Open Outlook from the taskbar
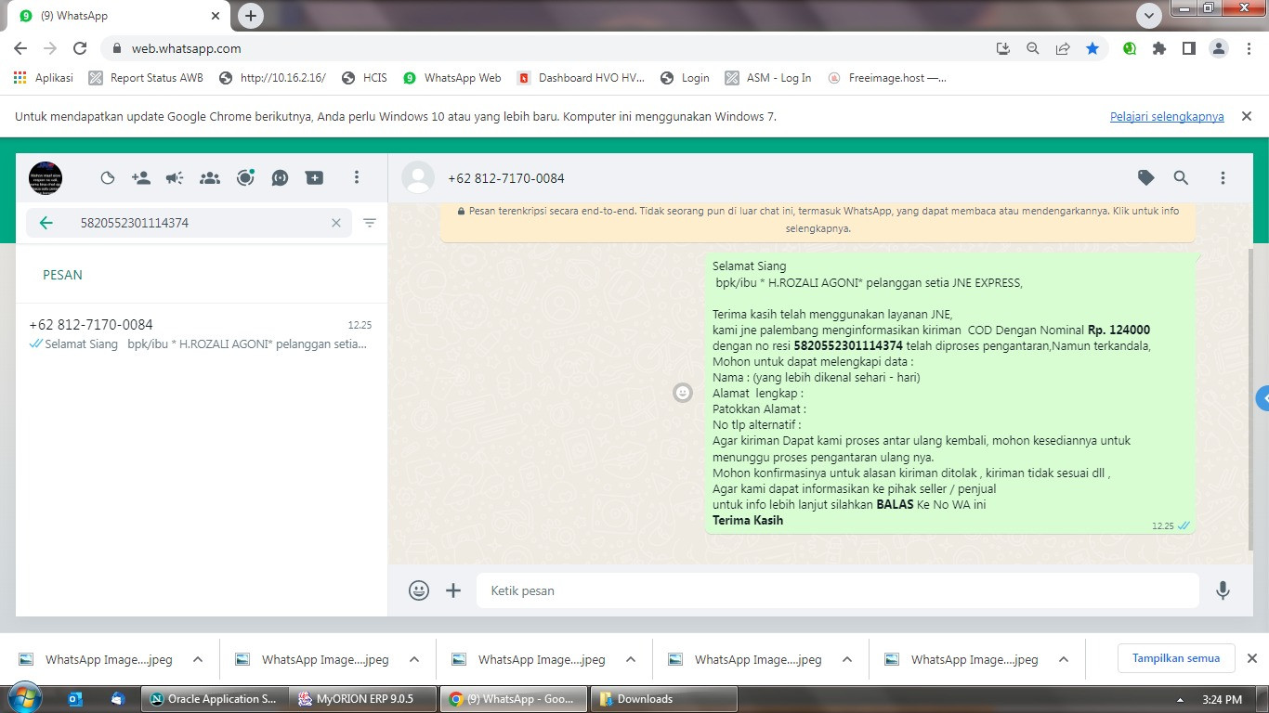This screenshot has width=1269, height=713. [x=76, y=699]
